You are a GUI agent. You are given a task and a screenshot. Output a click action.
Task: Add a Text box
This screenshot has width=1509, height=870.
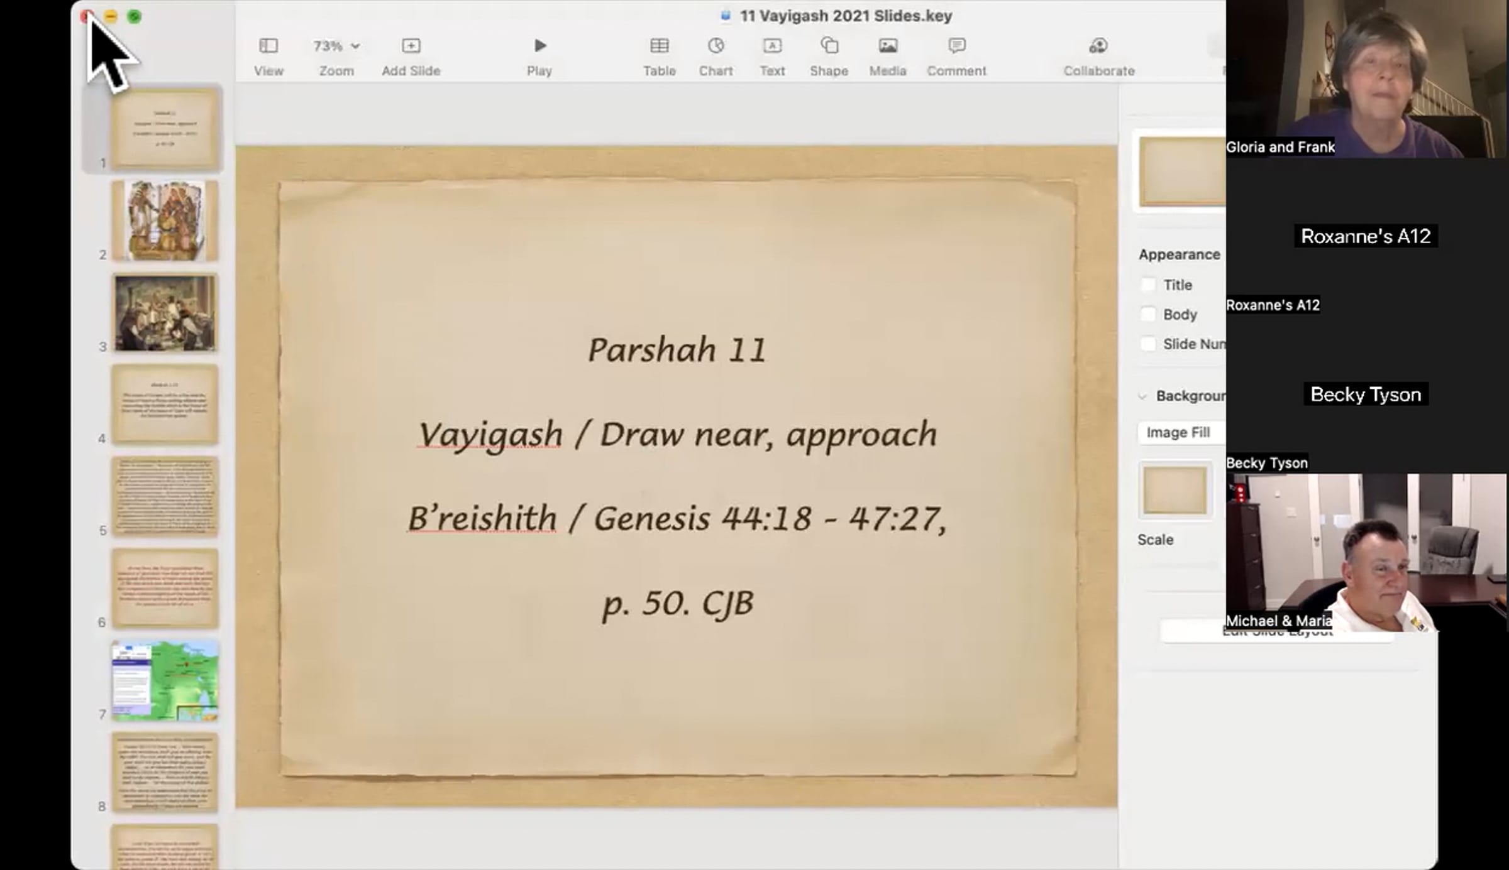pyautogui.click(x=772, y=46)
